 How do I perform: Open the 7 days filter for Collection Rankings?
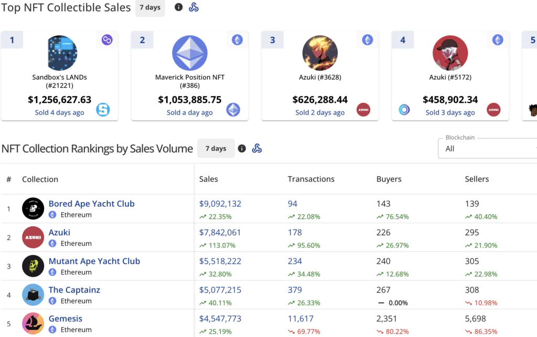click(216, 149)
